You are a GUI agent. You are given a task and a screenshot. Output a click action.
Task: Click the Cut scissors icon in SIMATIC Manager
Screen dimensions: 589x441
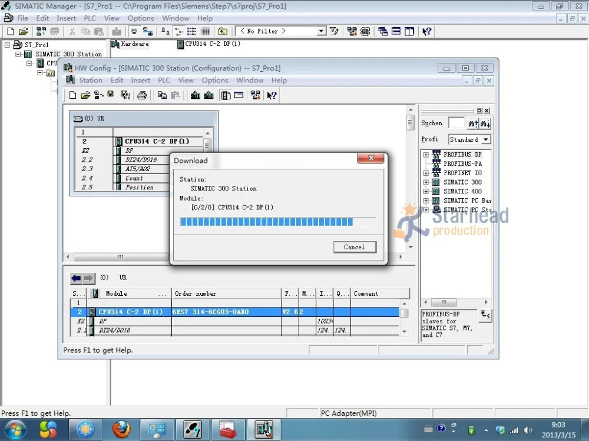[x=72, y=32]
